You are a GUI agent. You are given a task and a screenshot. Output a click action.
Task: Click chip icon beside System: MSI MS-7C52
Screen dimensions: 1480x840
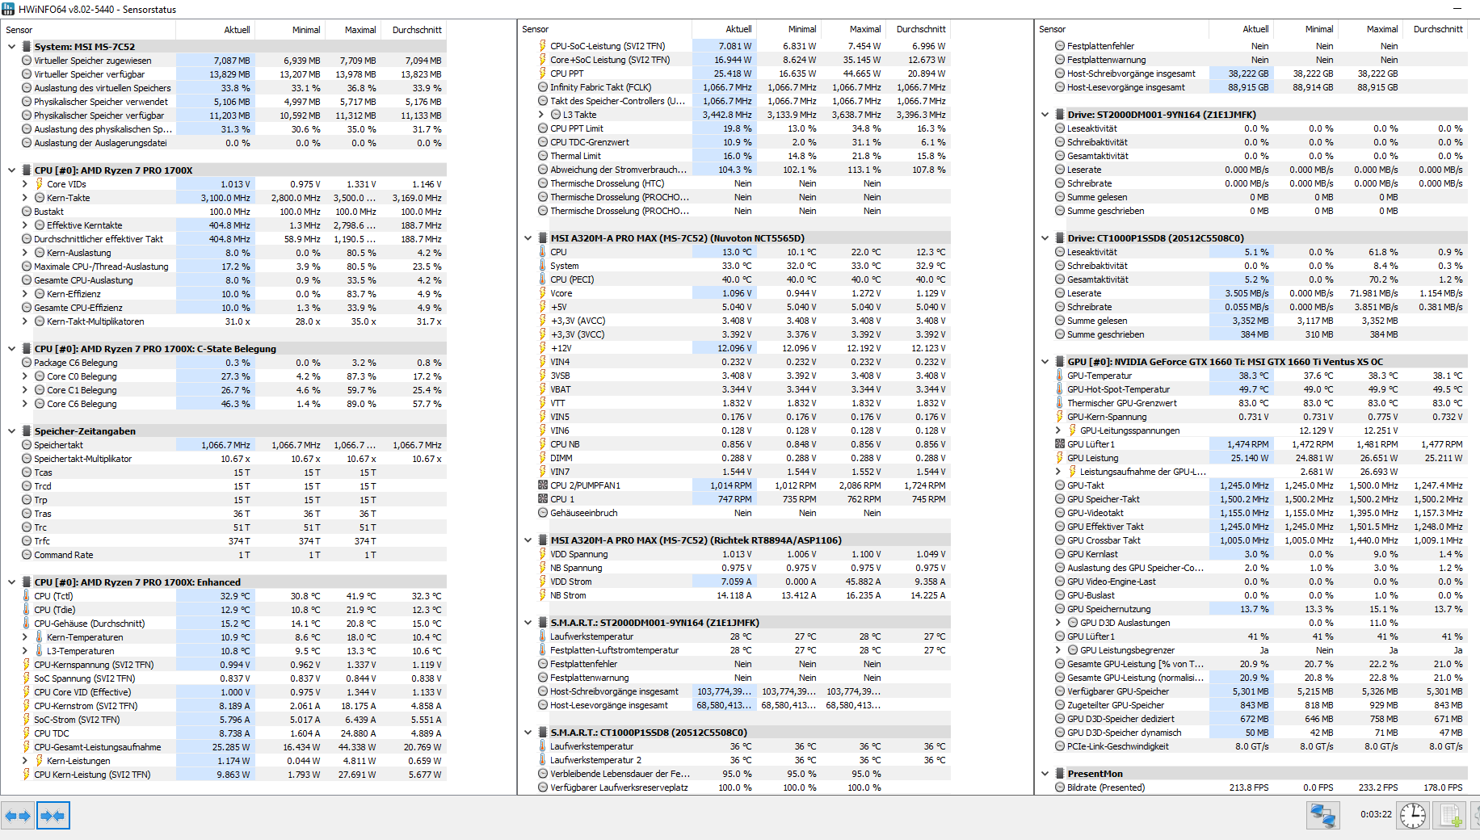pyautogui.click(x=27, y=47)
